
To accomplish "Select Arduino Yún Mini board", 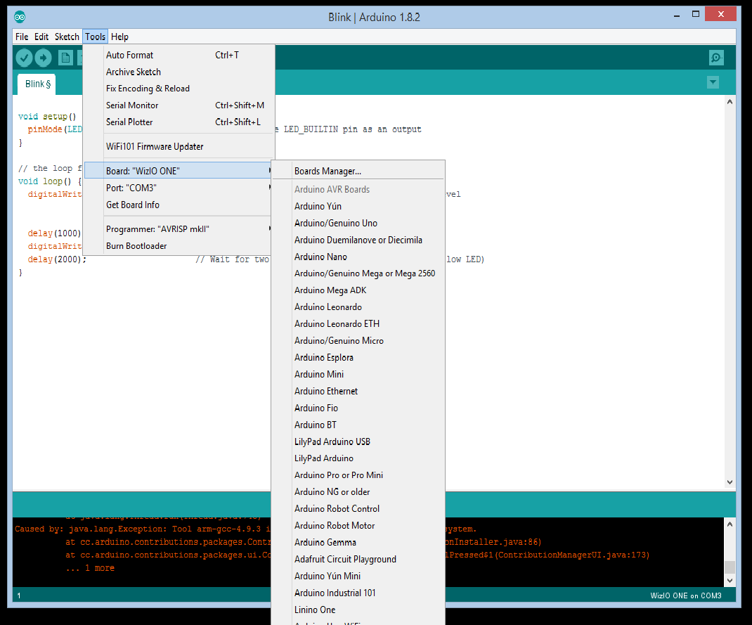I will tap(358, 576).
